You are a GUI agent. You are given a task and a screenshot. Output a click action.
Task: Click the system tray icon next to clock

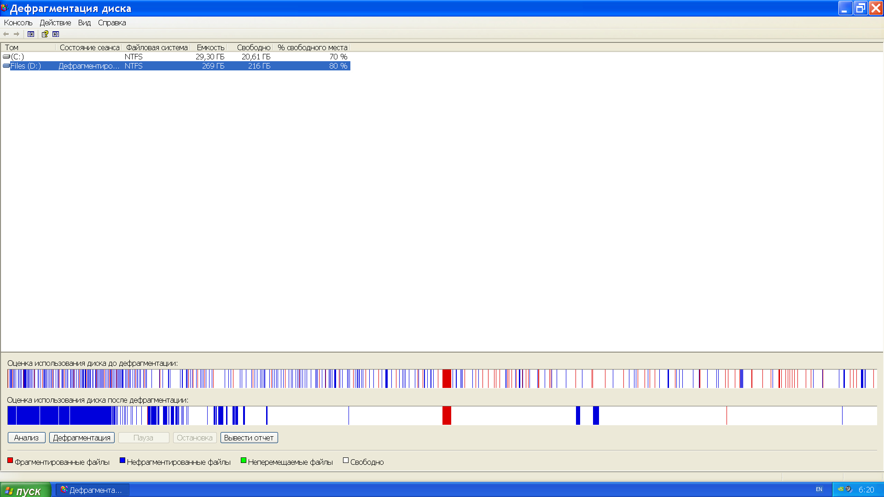tap(849, 489)
